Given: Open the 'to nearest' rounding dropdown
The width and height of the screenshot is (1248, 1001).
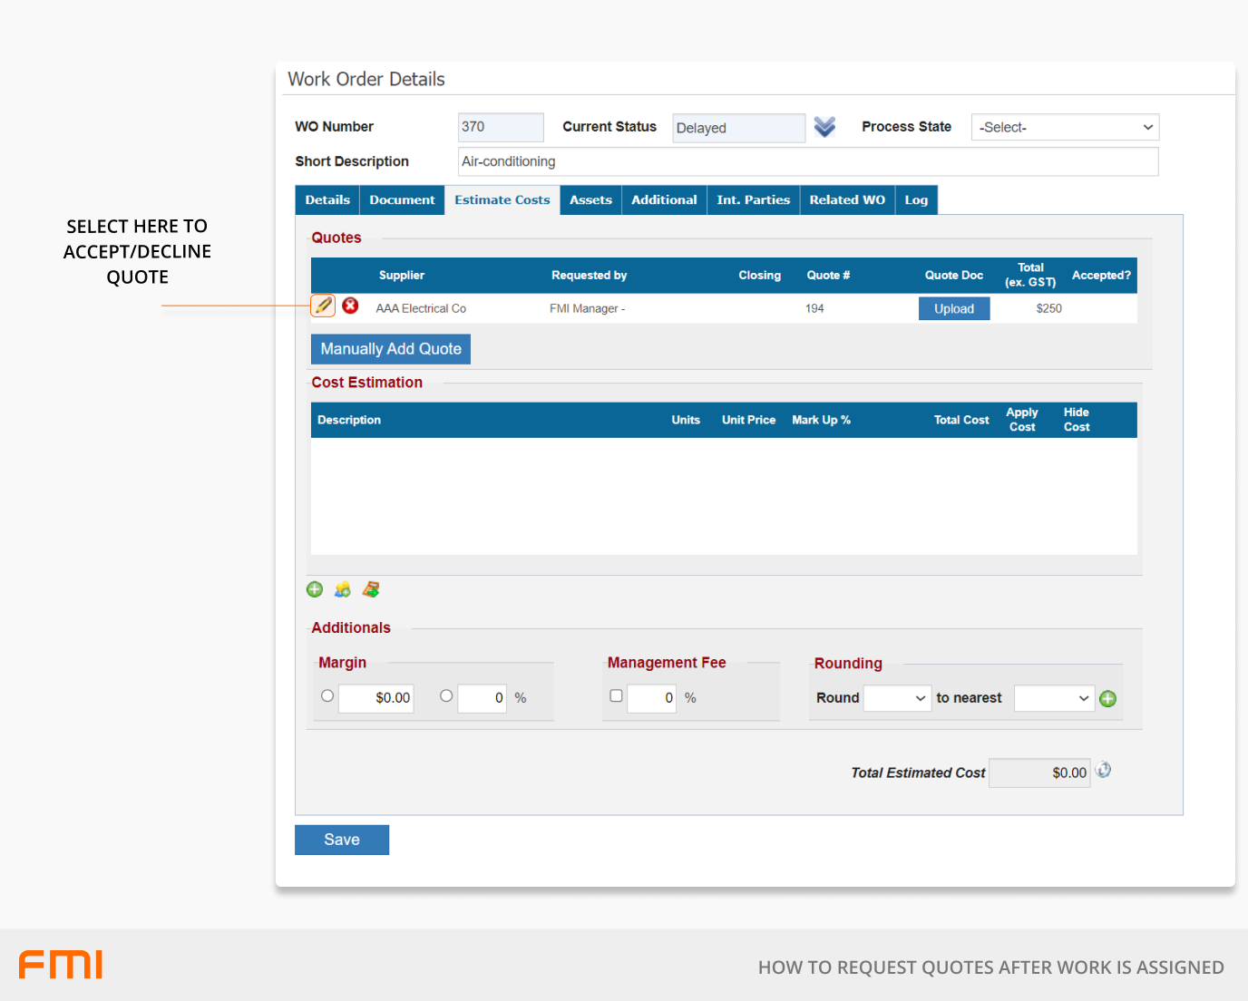Looking at the screenshot, I should 1054,698.
